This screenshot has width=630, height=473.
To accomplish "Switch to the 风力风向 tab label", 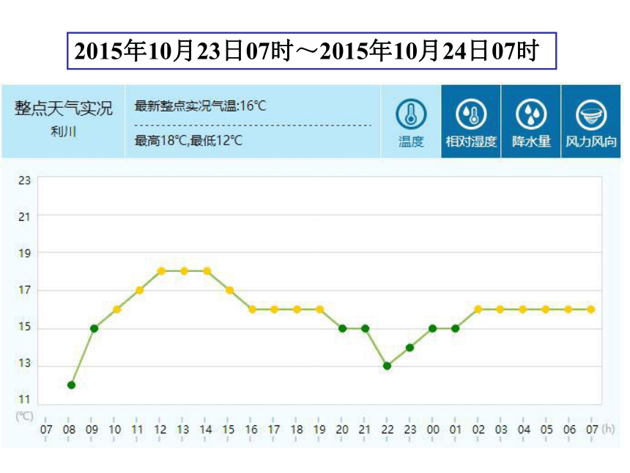I will click(590, 142).
